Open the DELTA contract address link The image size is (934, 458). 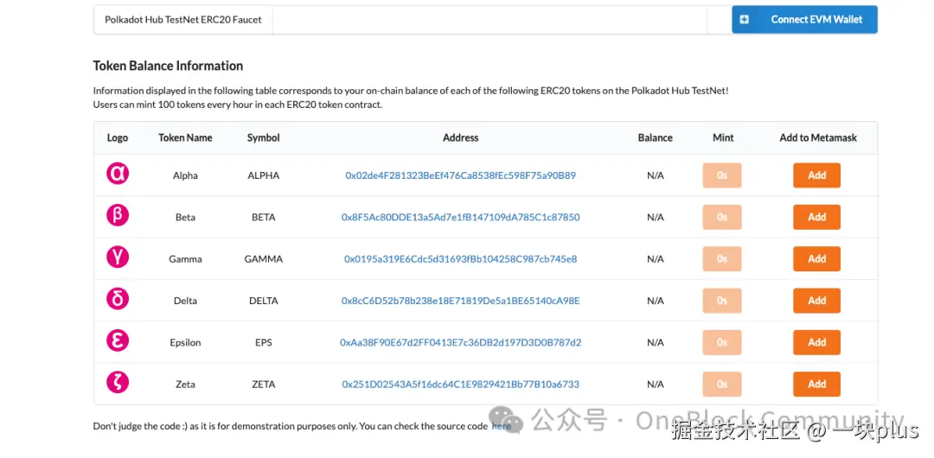click(x=460, y=301)
